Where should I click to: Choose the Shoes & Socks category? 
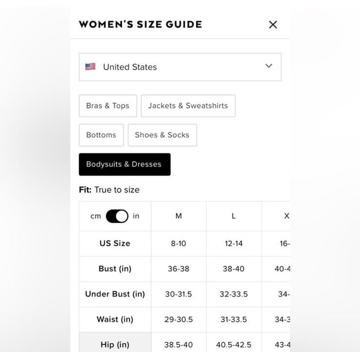click(x=162, y=135)
